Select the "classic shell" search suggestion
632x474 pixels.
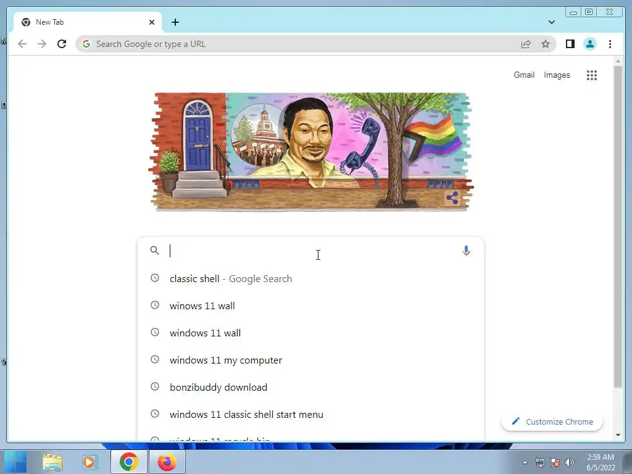pos(310,278)
